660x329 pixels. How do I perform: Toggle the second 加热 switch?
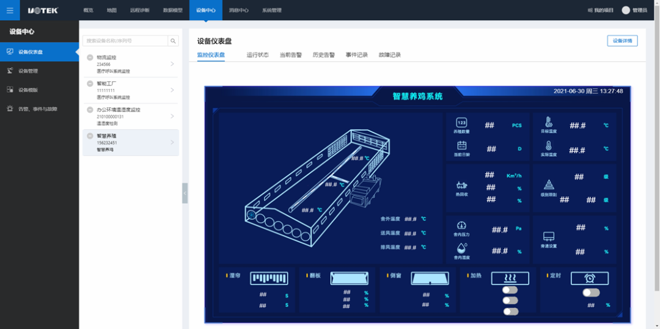click(510, 300)
